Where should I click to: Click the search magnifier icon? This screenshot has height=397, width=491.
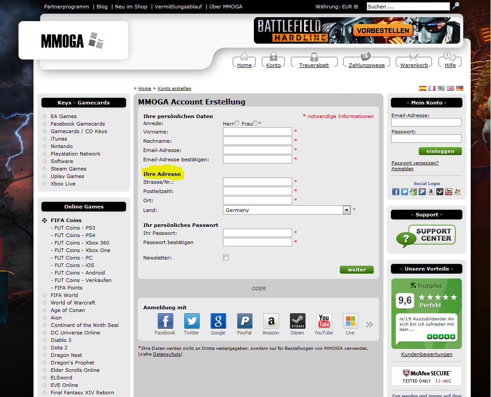456,6
